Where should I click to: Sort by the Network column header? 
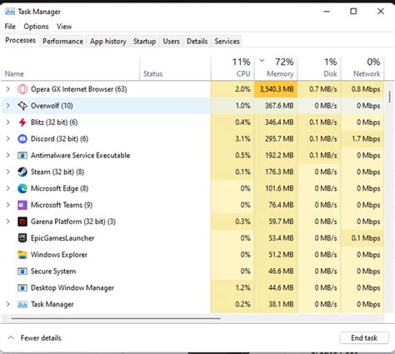[x=362, y=68]
